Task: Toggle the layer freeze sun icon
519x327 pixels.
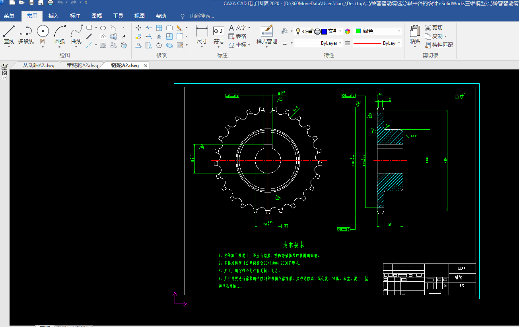Action: tap(305, 31)
